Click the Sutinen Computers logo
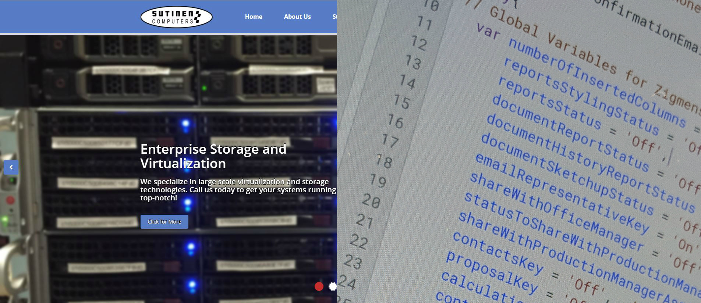Image resolution: width=701 pixels, height=303 pixels. 176,17
